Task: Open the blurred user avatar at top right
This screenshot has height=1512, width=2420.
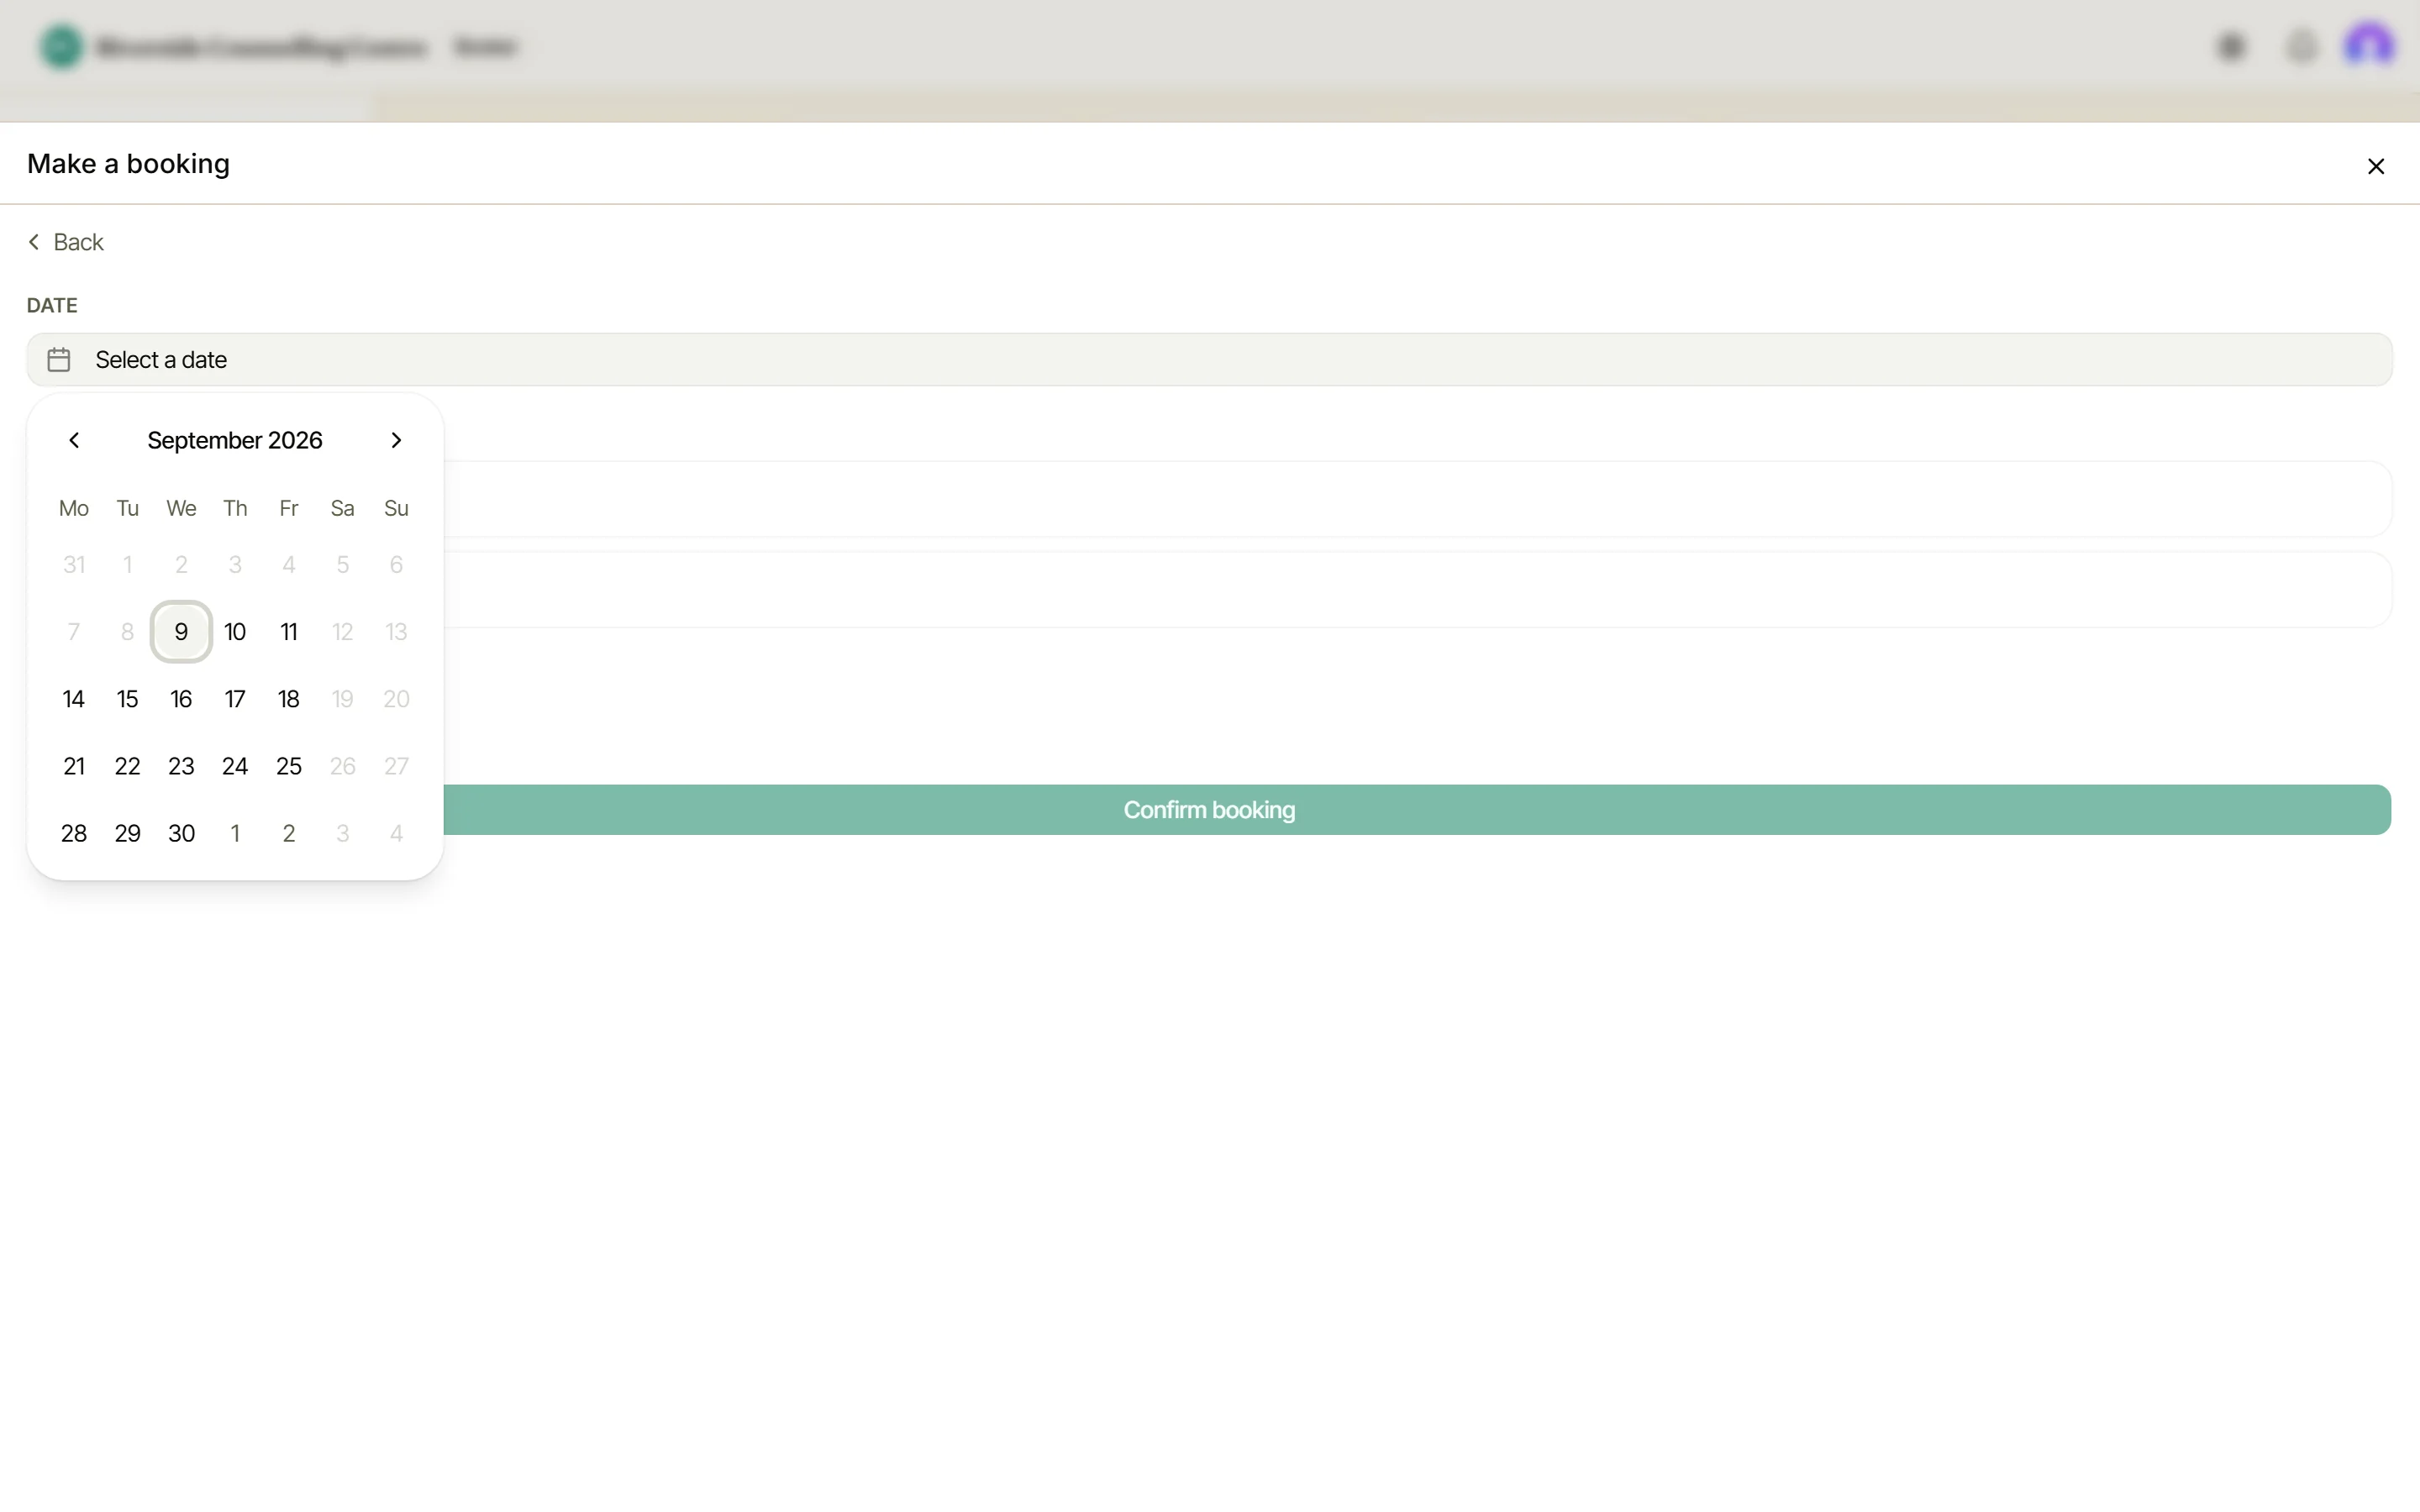Action: click(2369, 46)
